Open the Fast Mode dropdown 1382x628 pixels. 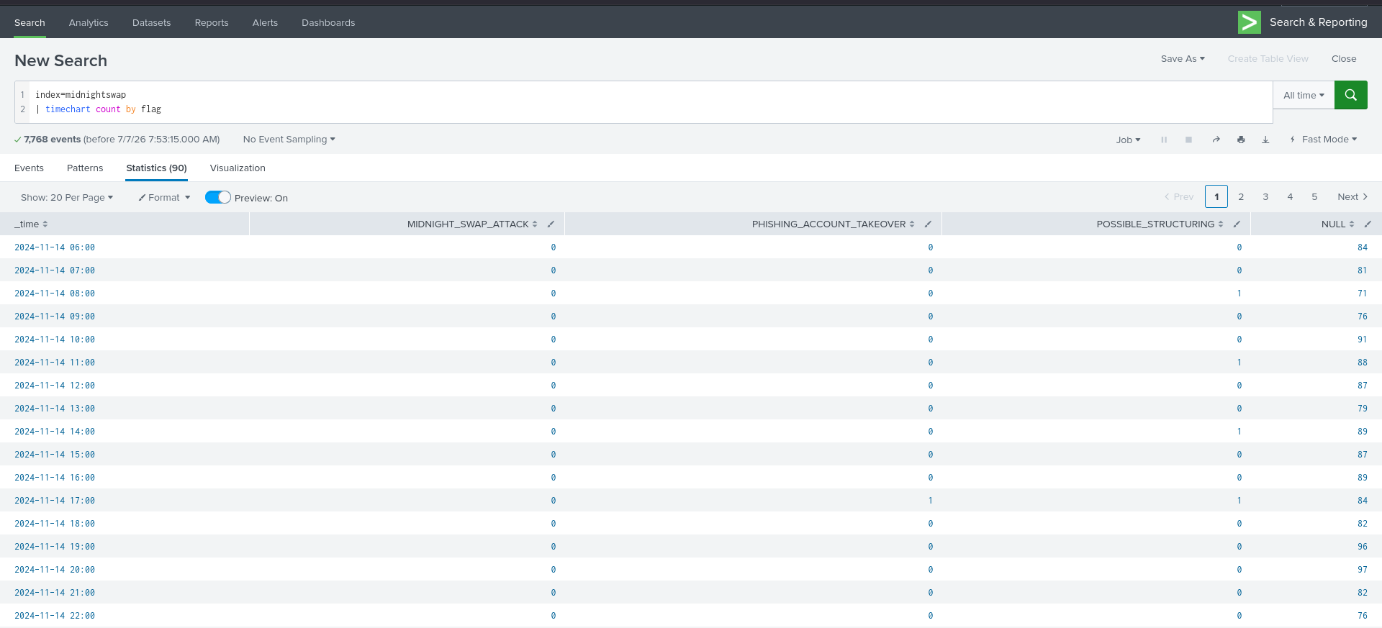pos(1323,140)
